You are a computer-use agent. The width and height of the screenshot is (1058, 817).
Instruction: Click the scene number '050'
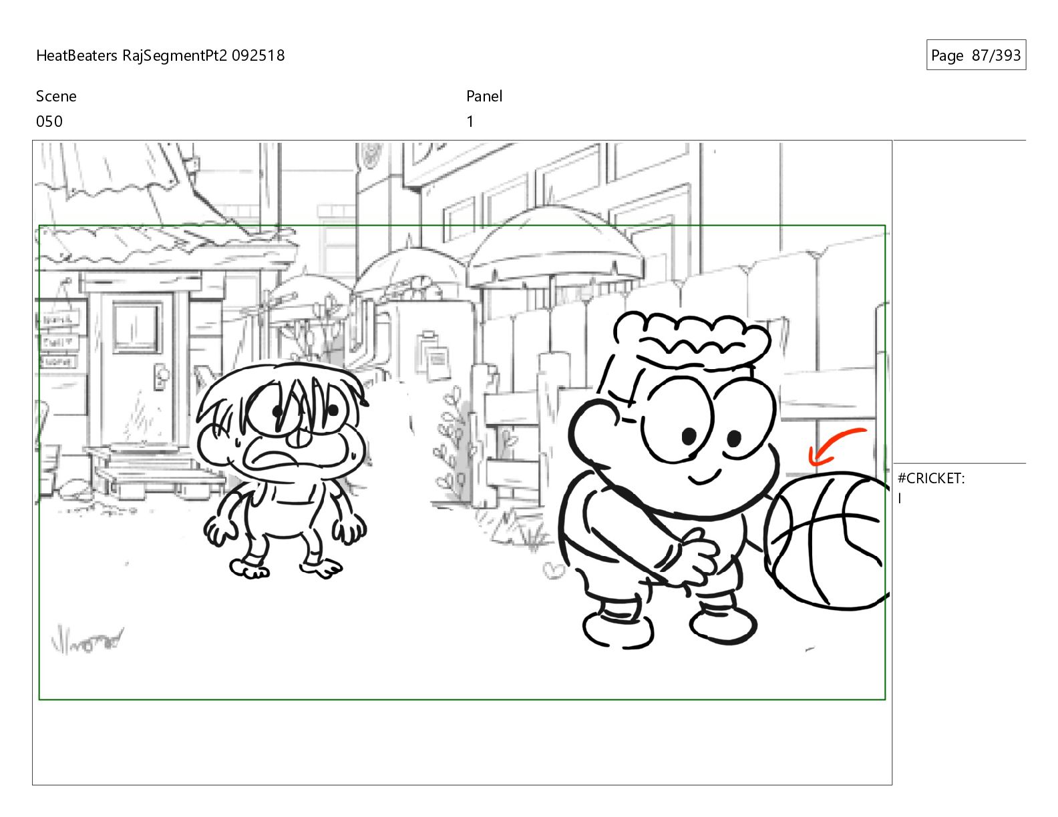(49, 121)
